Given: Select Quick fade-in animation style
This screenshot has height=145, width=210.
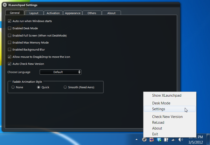Looking at the screenshot, I should click(38, 87).
